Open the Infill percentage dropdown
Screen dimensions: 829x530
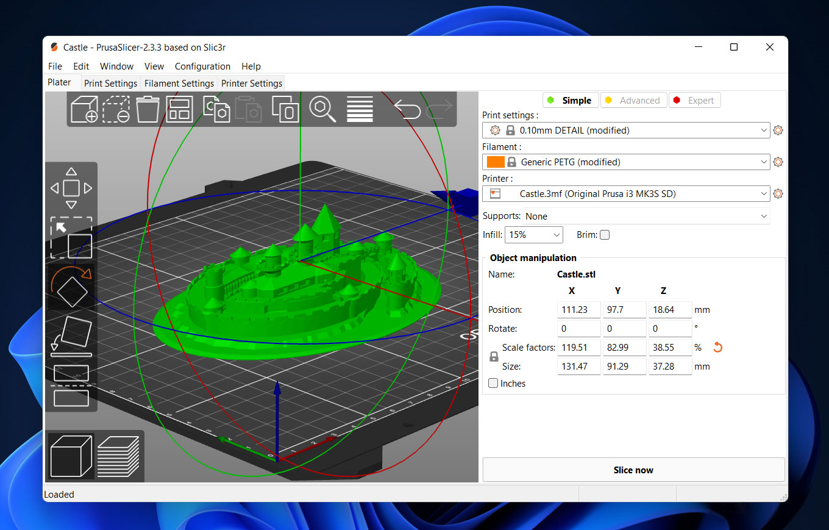[557, 235]
